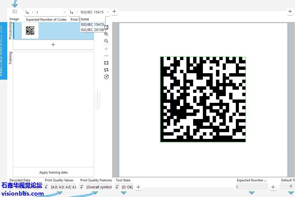This screenshot has height=197, width=295.
Task: Click next arrow on print quality standard selector
Action: coord(108,12)
